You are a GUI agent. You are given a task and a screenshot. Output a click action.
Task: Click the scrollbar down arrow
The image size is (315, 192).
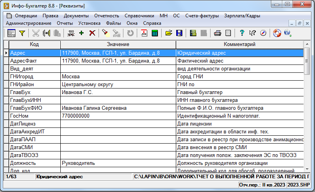pyautogui.click(x=307, y=169)
